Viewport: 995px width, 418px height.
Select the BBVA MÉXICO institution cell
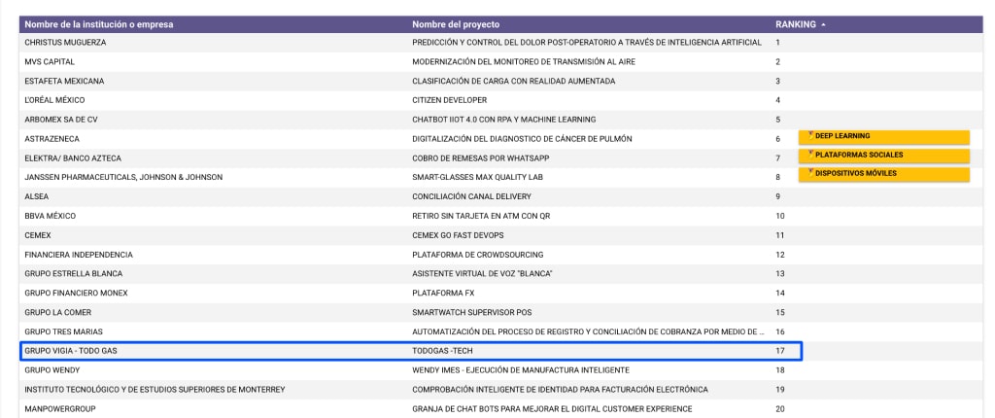[50, 216]
